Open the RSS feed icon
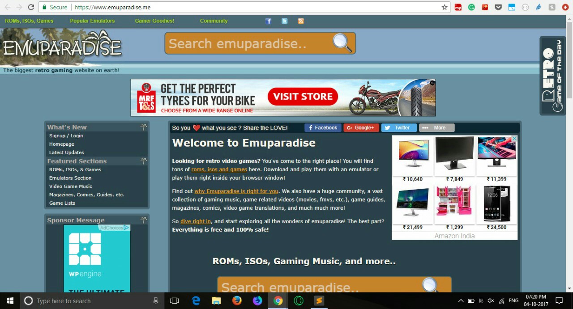573x309 pixels. pyautogui.click(x=301, y=21)
